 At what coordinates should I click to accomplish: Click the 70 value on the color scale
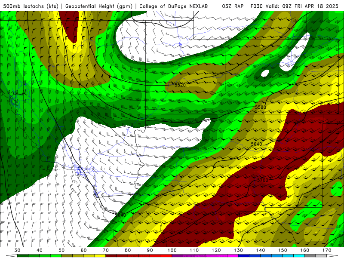(106, 250)
